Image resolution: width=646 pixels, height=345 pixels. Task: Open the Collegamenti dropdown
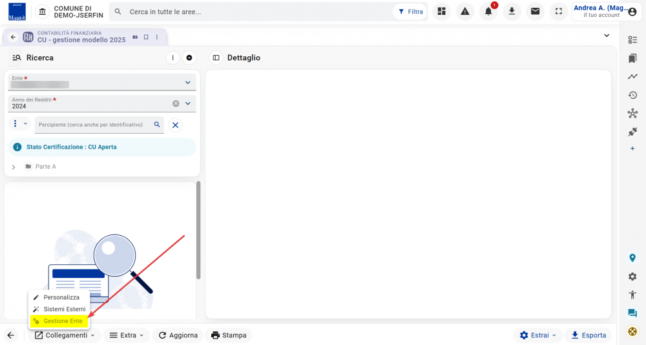pyautogui.click(x=65, y=335)
